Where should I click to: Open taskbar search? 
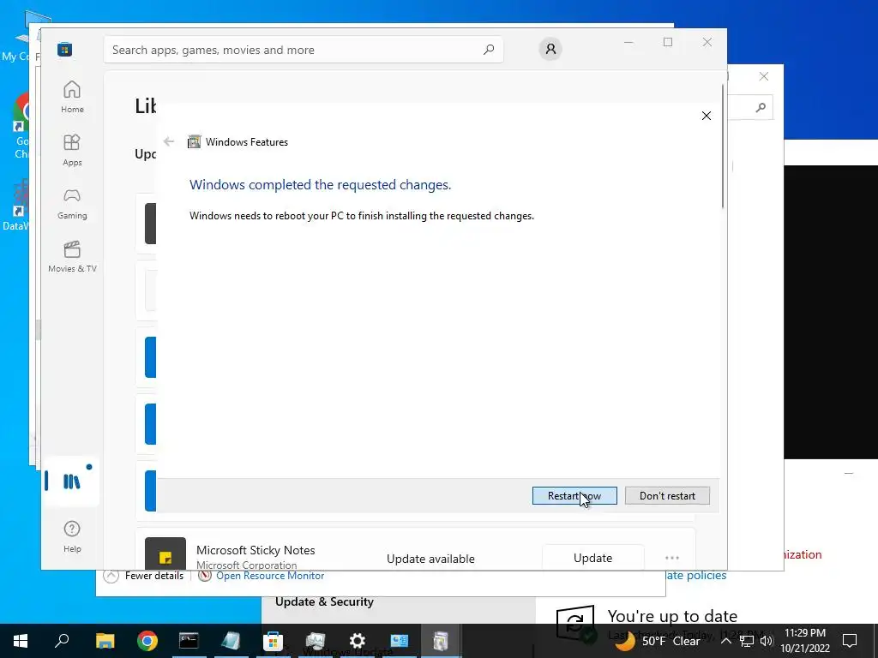[x=62, y=641]
